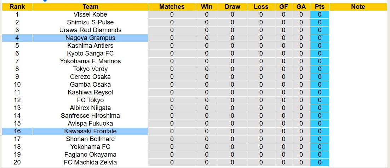The width and height of the screenshot is (390, 168).
Task: Click the Fagiano Okayama team name
Action: coord(90,155)
